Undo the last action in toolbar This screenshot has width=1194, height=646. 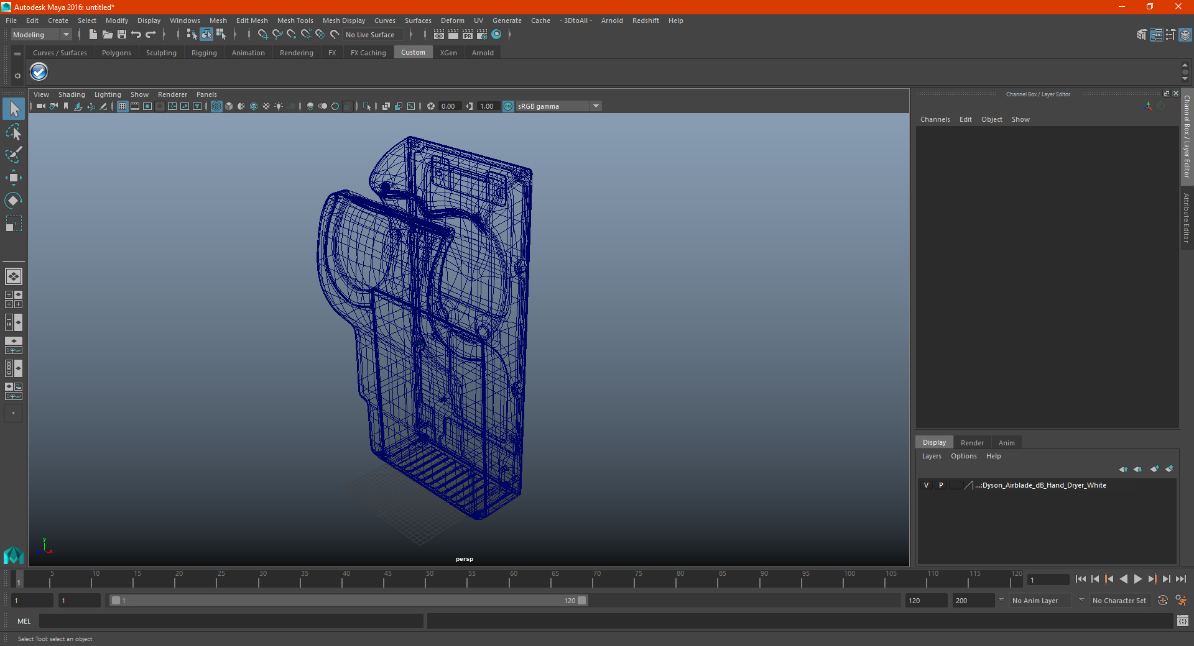tap(136, 35)
